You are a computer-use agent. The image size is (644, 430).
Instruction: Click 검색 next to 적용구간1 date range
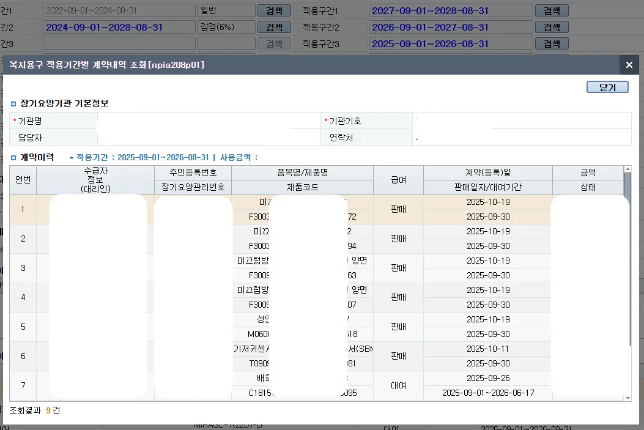point(551,10)
